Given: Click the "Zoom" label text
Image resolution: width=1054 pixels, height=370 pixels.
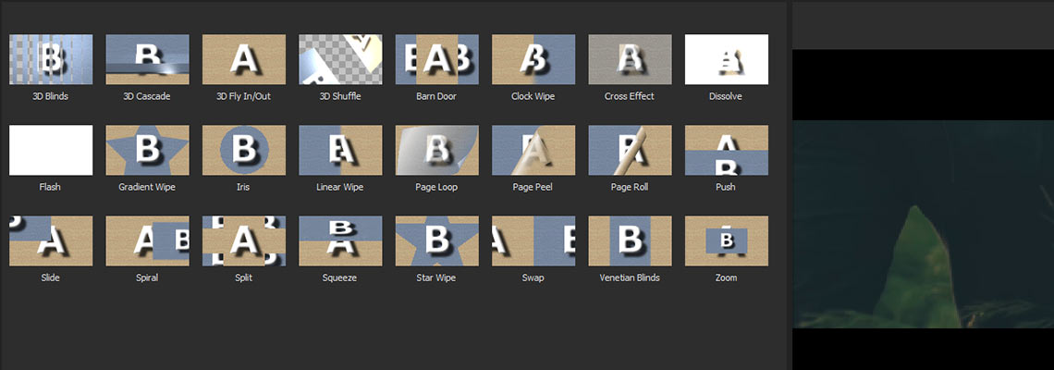Looking at the screenshot, I should tap(726, 277).
